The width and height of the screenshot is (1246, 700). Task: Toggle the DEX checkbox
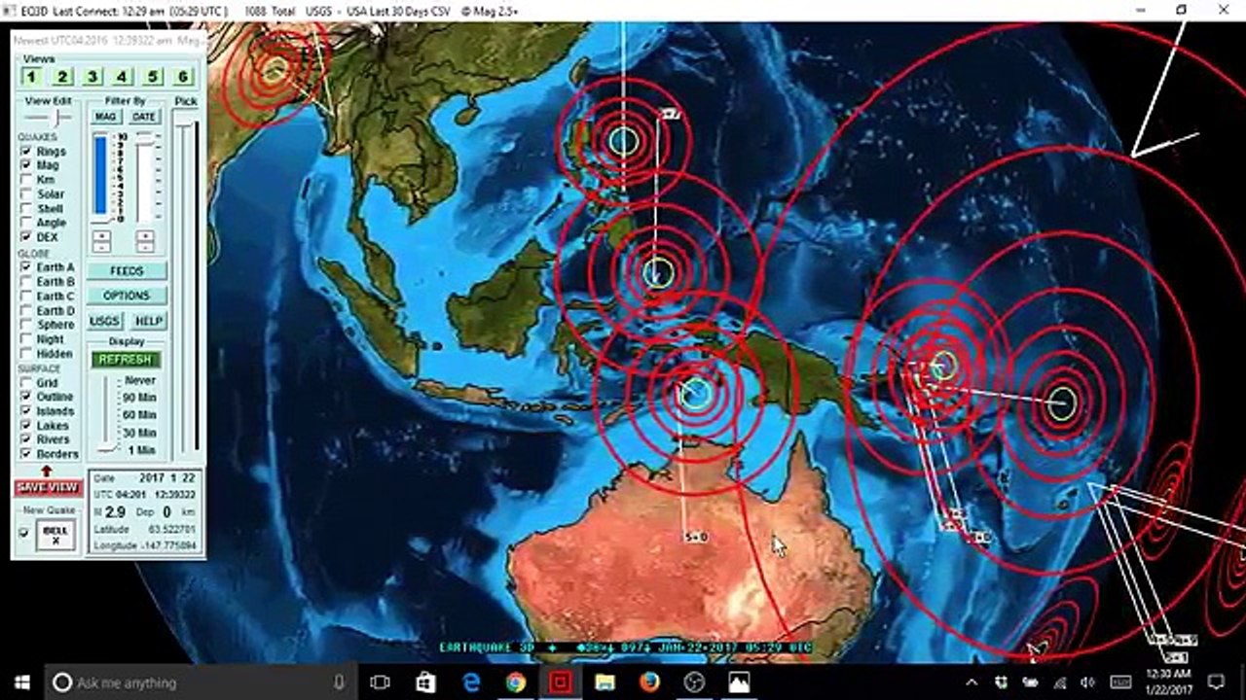[x=25, y=237]
